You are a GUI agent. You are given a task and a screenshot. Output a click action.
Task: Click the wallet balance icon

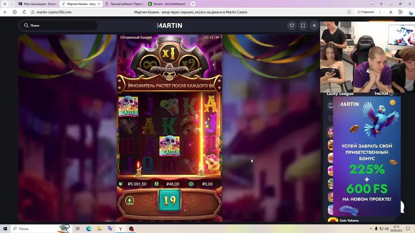click(x=121, y=184)
